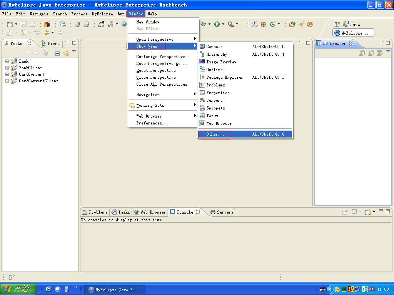This screenshot has width=394, height=295.
Task: Click the ZA tray icon
Action: click(x=351, y=289)
